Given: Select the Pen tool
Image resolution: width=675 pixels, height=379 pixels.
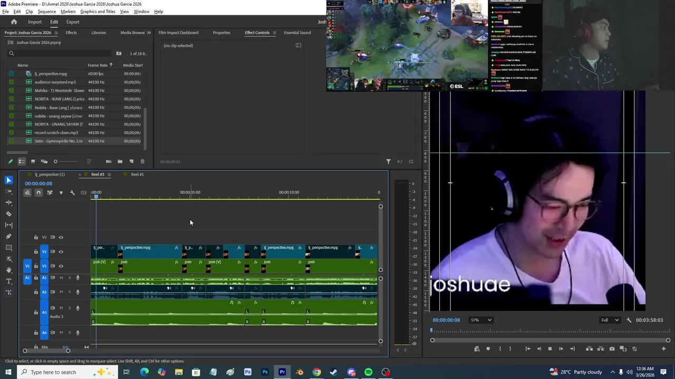Looking at the screenshot, I should pos(8,236).
